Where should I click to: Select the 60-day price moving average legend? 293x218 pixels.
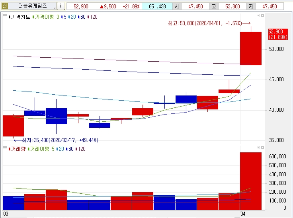click(x=82, y=17)
